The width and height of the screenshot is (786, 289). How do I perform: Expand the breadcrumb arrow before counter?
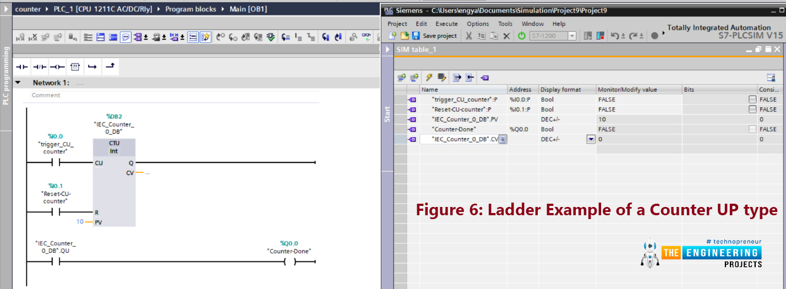pyautogui.click(x=6, y=9)
